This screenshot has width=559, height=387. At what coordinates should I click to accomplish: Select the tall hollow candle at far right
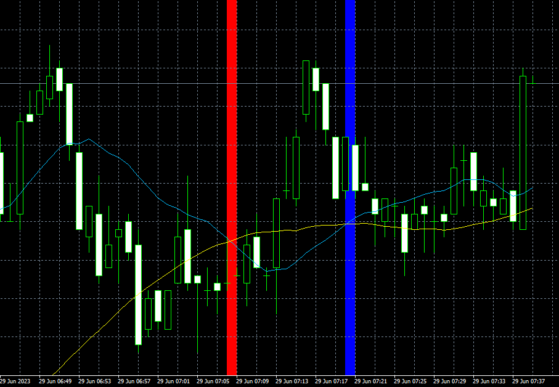coord(523,154)
